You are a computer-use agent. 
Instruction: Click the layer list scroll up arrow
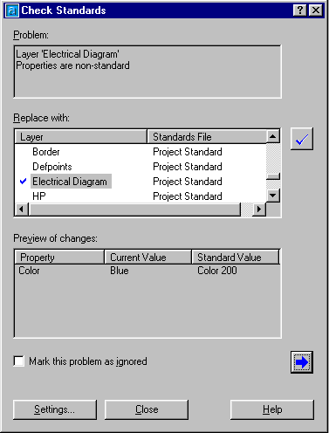273,136
